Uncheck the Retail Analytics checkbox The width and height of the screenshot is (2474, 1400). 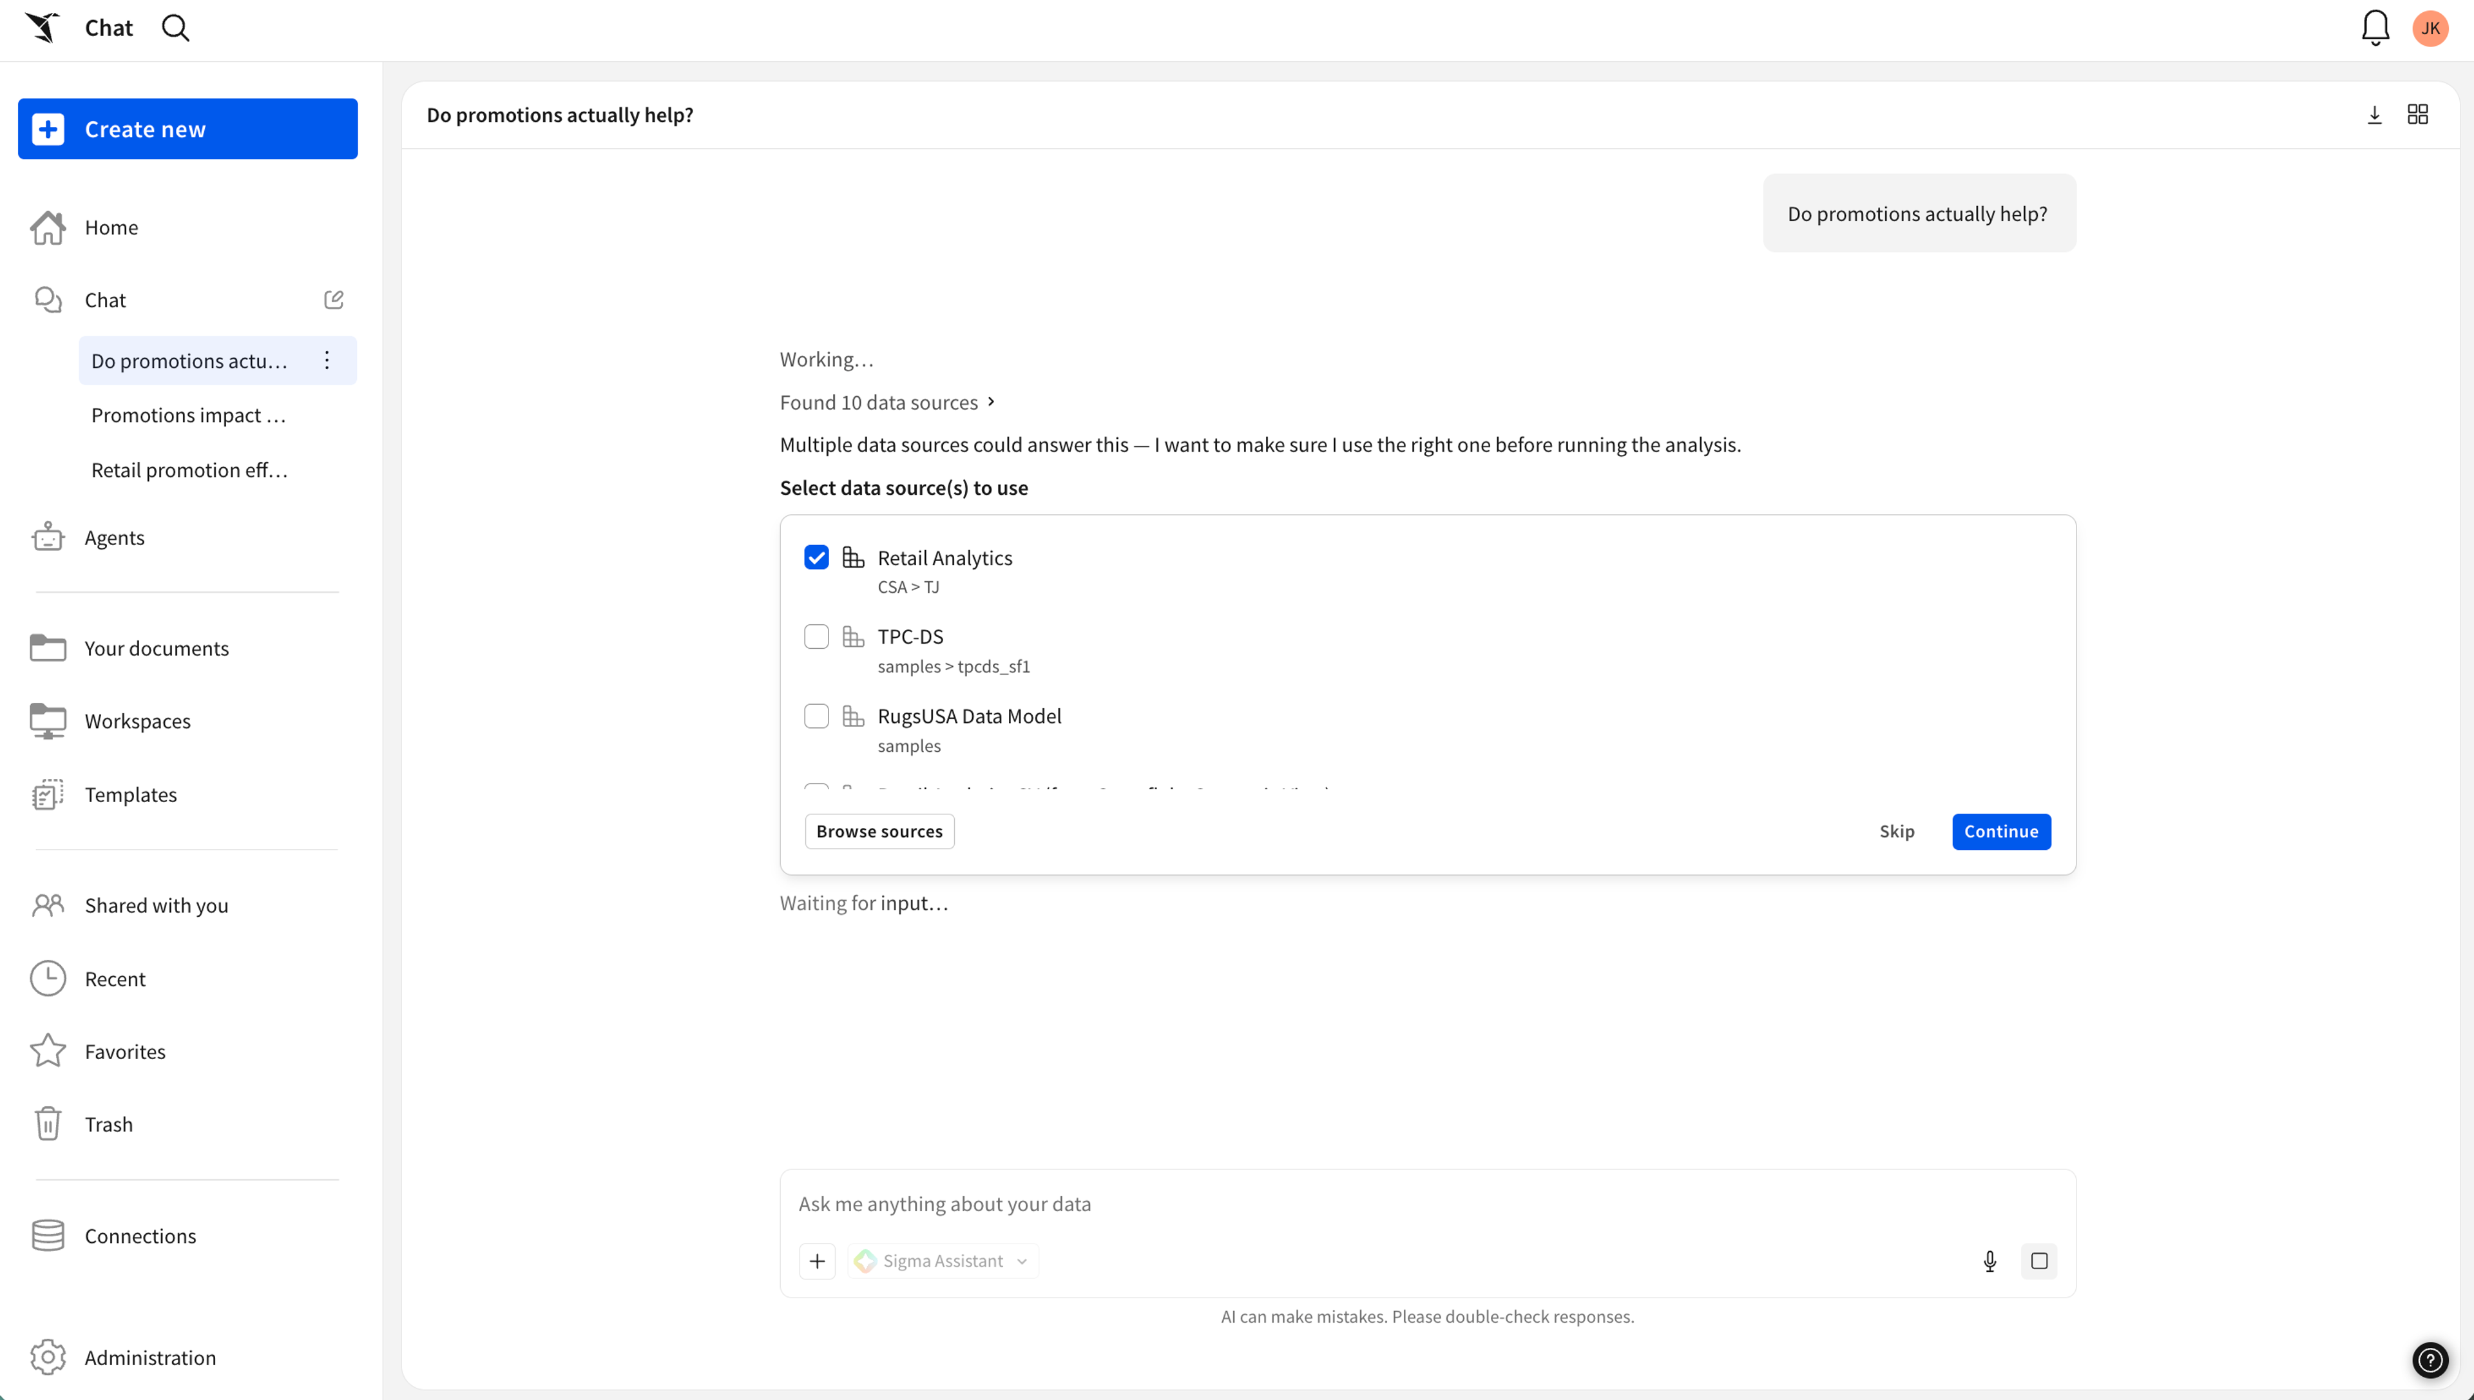(816, 558)
